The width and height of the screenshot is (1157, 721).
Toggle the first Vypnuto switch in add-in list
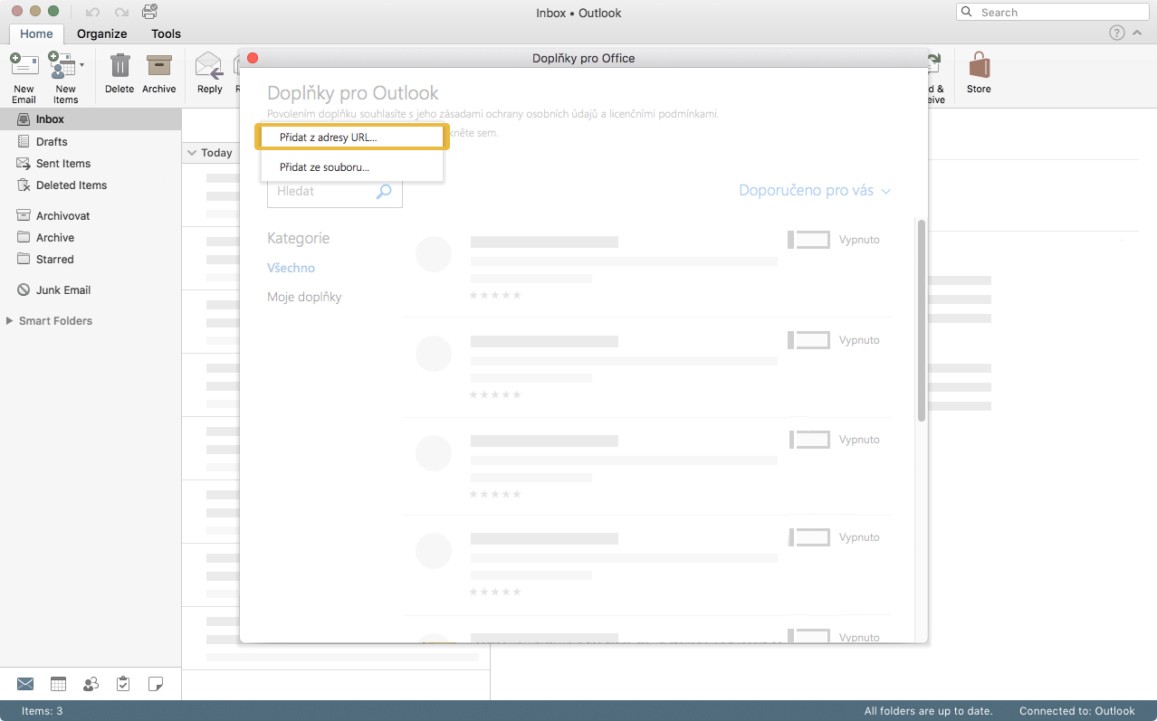809,240
